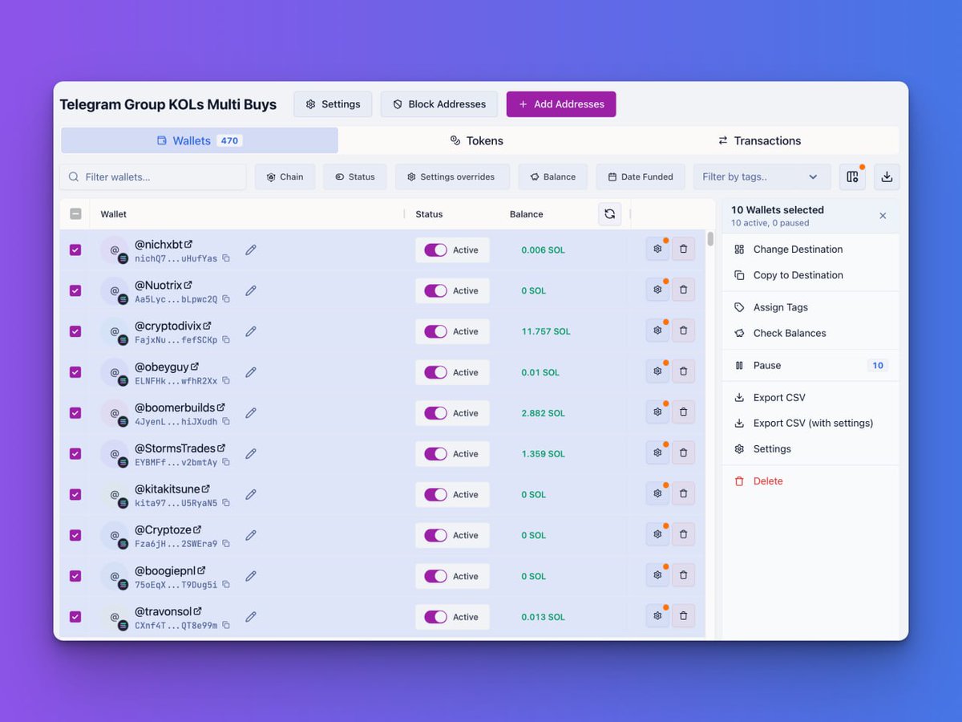Click the Add Addresses button
The height and width of the screenshot is (722, 962).
point(561,104)
